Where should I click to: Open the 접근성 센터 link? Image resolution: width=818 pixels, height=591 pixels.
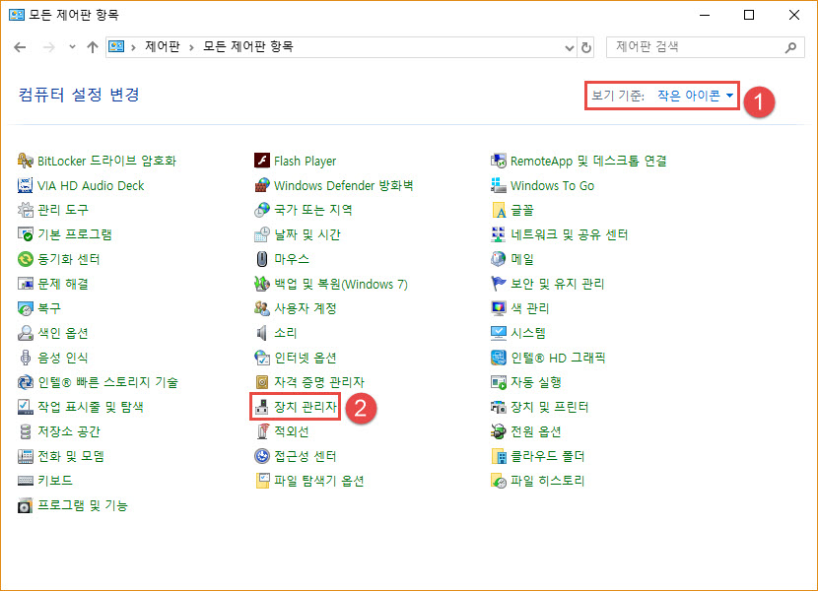[306, 456]
